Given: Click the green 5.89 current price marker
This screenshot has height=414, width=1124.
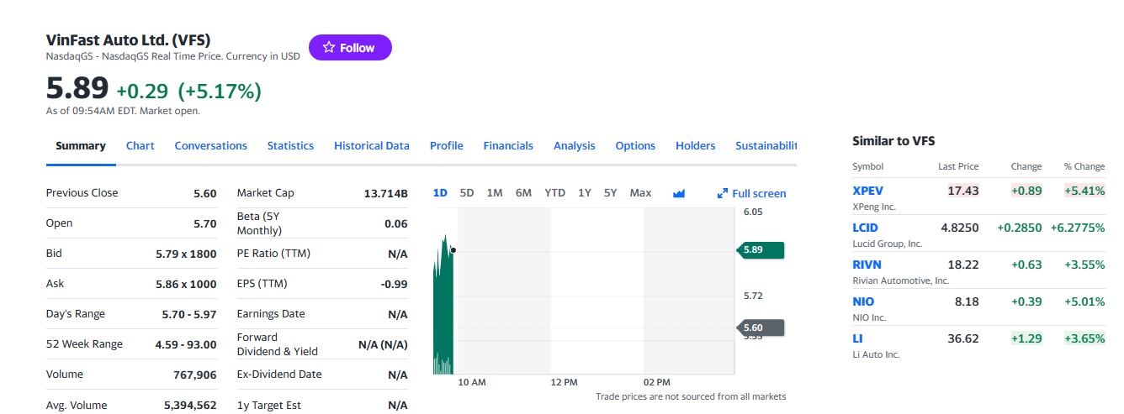Looking at the screenshot, I should [x=761, y=250].
